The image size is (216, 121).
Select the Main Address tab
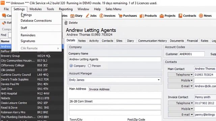coord(78,89)
